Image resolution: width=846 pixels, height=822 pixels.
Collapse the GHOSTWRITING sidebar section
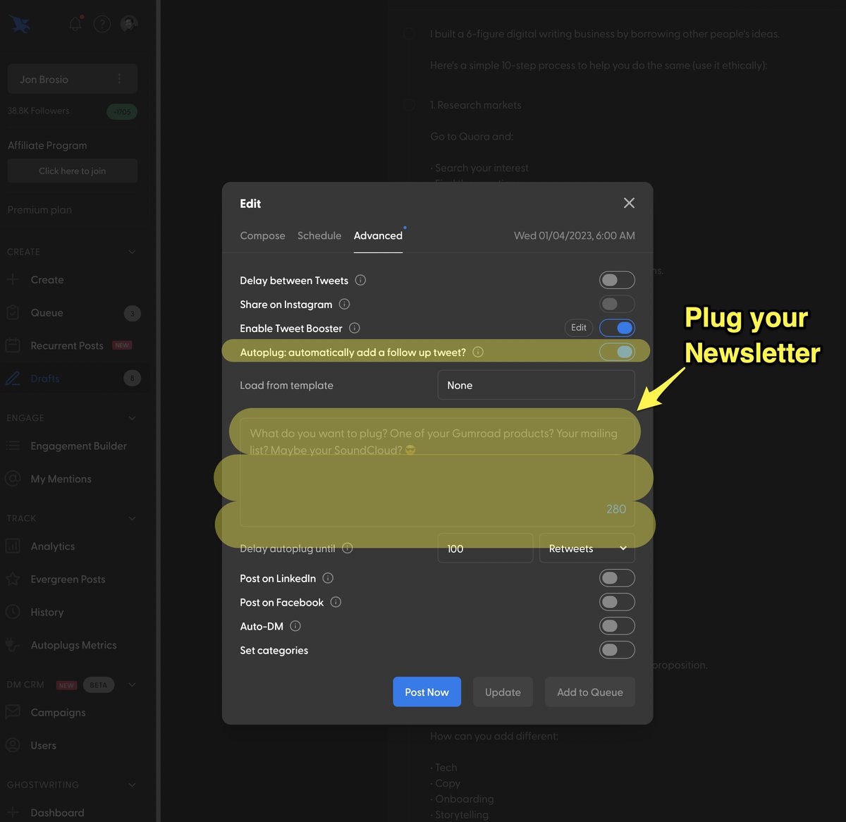coord(132,785)
